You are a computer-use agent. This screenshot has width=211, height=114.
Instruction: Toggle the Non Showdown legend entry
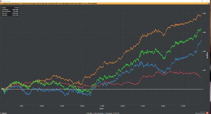[x=99, y=113]
